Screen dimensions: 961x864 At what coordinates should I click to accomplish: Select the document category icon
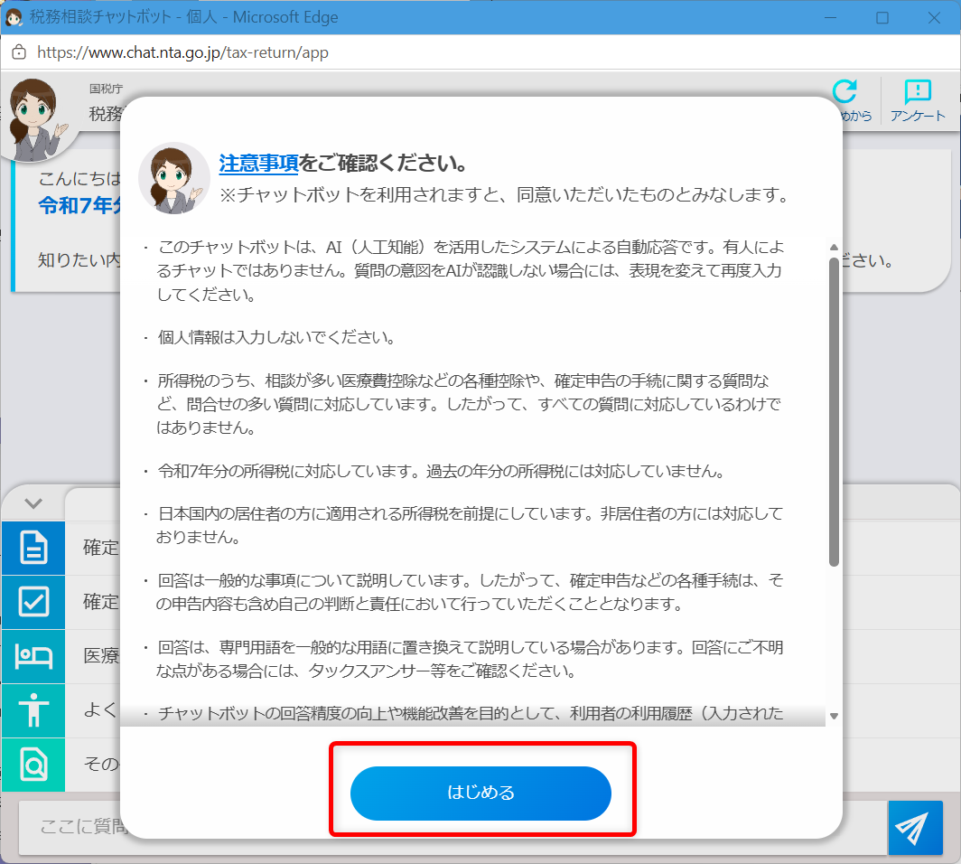pyautogui.click(x=33, y=548)
